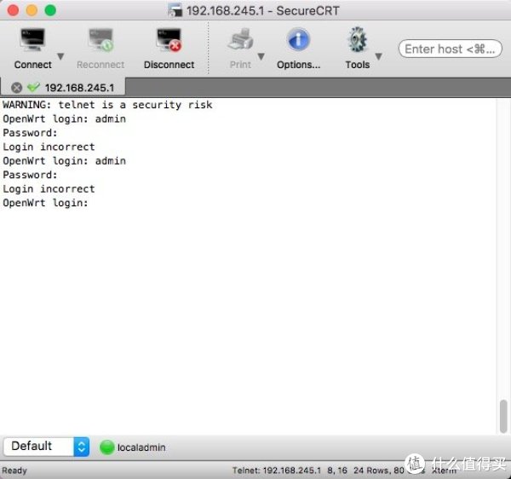Click the green connected checkmark on the tab
Image resolution: width=511 pixels, height=479 pixels.
pyautogui.click(x=33, y=87)
